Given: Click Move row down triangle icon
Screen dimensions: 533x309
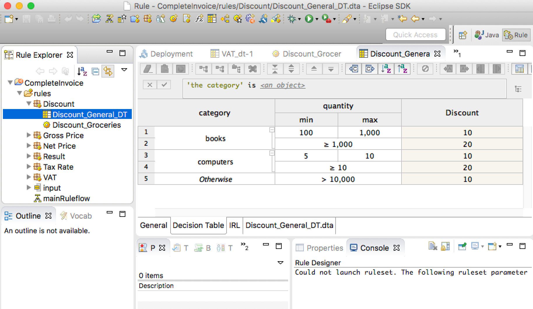Looking at the screenshot, I should click(x=331, y=69).
